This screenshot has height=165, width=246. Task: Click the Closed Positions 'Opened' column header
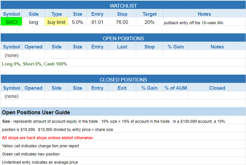33,88
